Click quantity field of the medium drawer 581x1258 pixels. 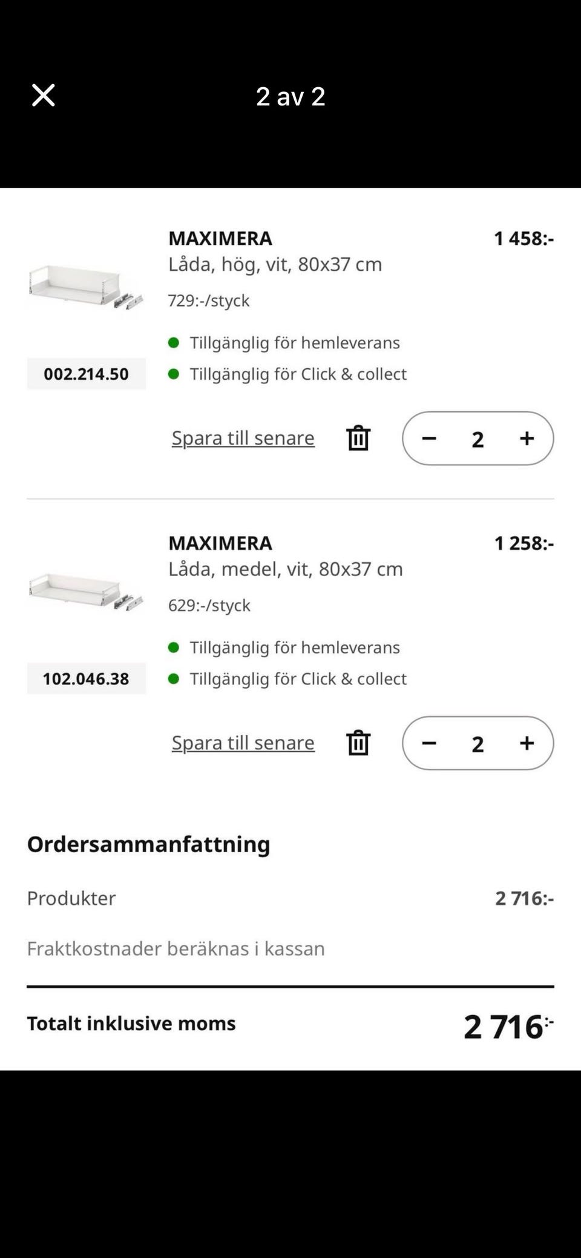point(478,744)
